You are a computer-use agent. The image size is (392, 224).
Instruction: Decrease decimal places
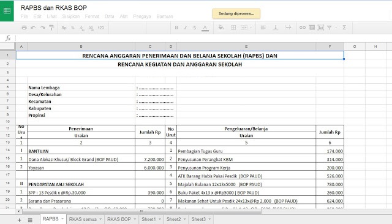(x=81, y=28)
